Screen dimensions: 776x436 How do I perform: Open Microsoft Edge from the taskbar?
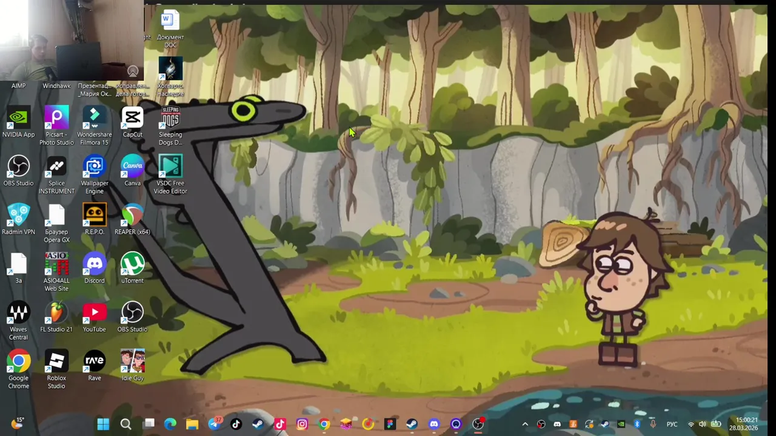[170, 424]
